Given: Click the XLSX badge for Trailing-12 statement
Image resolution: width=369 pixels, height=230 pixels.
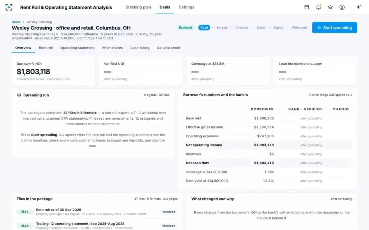Looking at the screenshot, I should pos(25,226).
